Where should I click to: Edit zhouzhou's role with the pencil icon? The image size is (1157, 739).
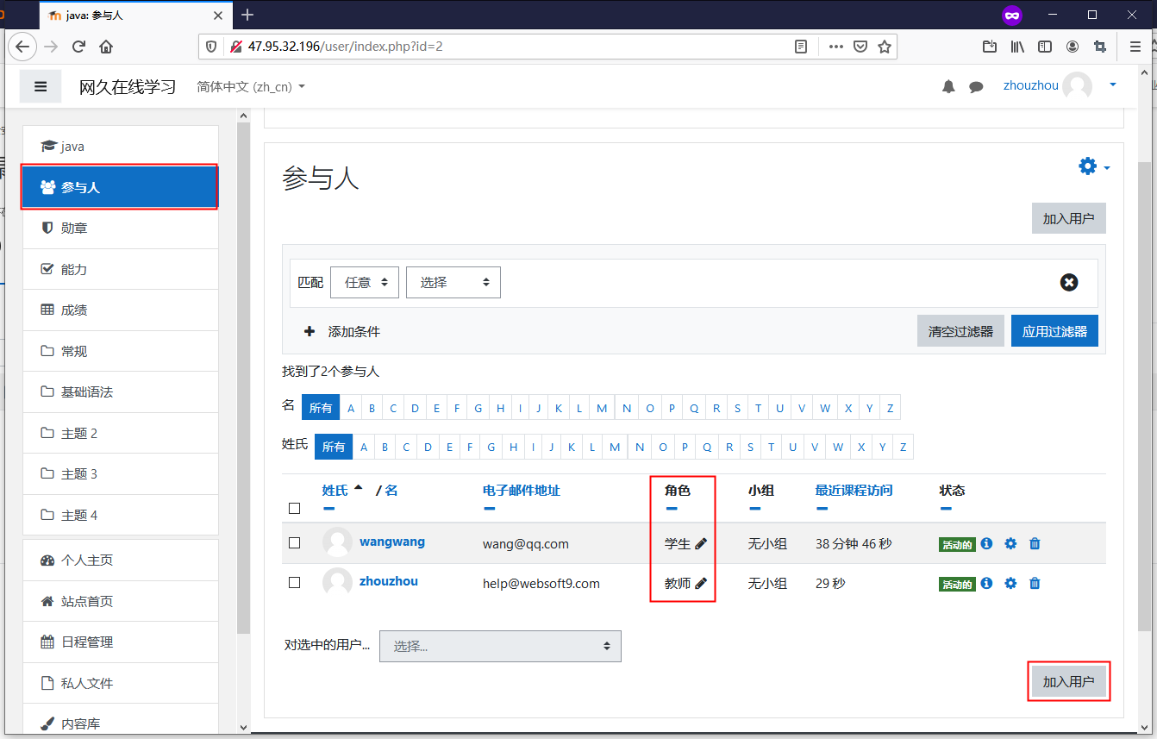click(701, 584)
